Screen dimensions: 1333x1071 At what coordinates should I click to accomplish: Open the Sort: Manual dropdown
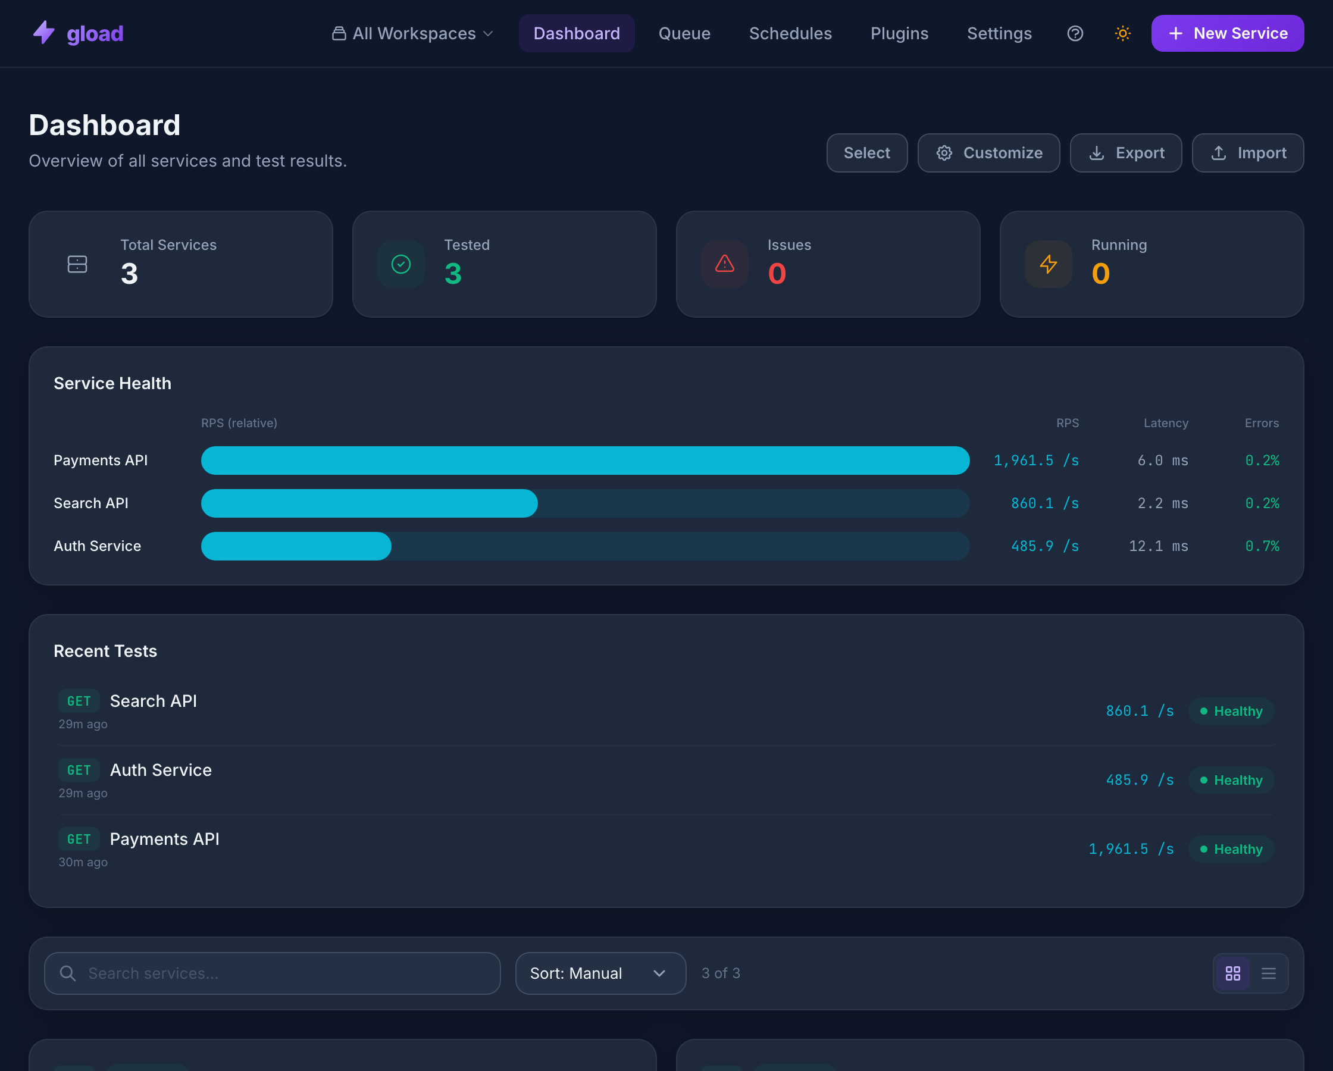point(600,973)
